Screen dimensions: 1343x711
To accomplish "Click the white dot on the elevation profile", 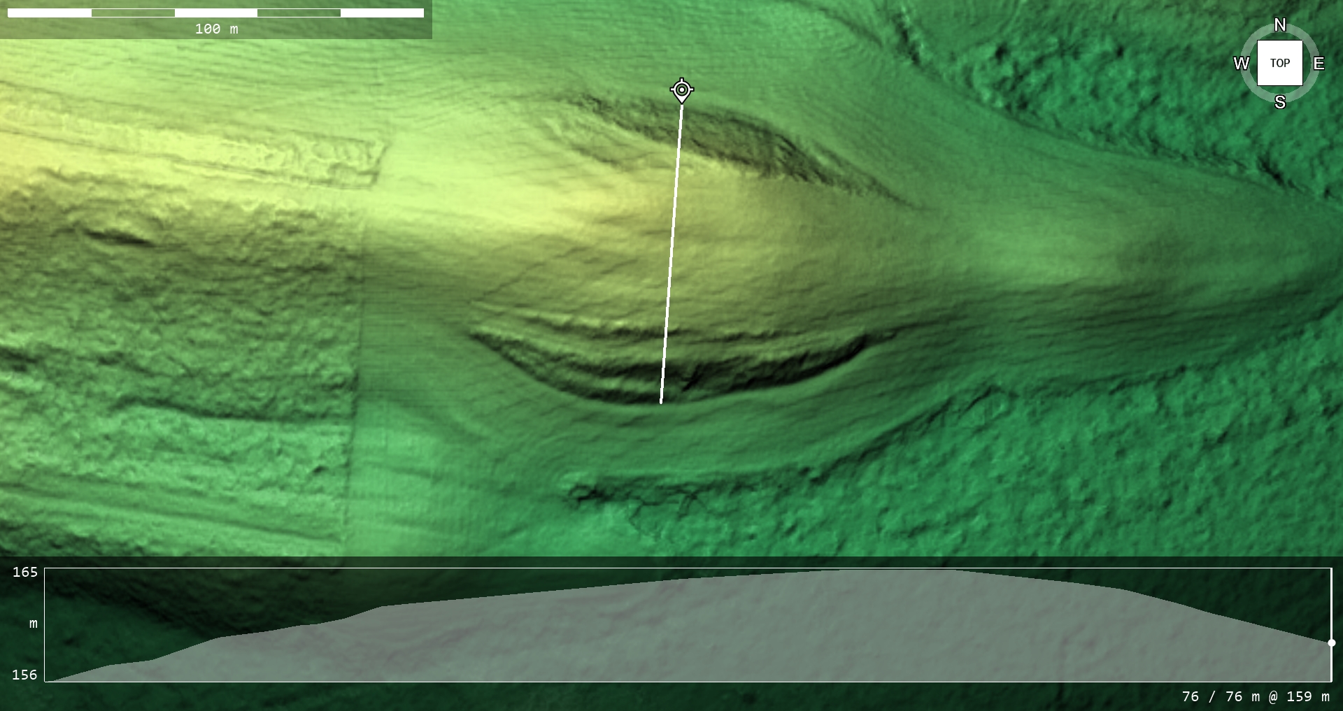I will pyautogui.click(x=1331, y=642).
